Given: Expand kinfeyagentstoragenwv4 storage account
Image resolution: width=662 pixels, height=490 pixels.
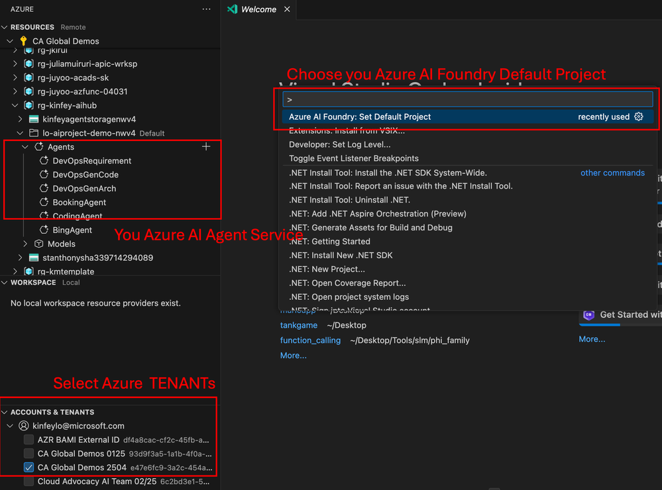Looking at the screenshot, I should coord(21,119).
